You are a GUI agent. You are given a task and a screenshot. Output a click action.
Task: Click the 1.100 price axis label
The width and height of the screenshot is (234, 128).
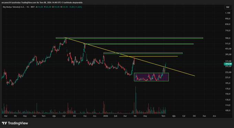[x=228, y=13]
